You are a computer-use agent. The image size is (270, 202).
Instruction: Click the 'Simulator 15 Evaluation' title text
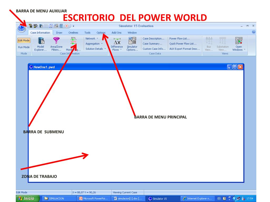click(x=136, y=26)
